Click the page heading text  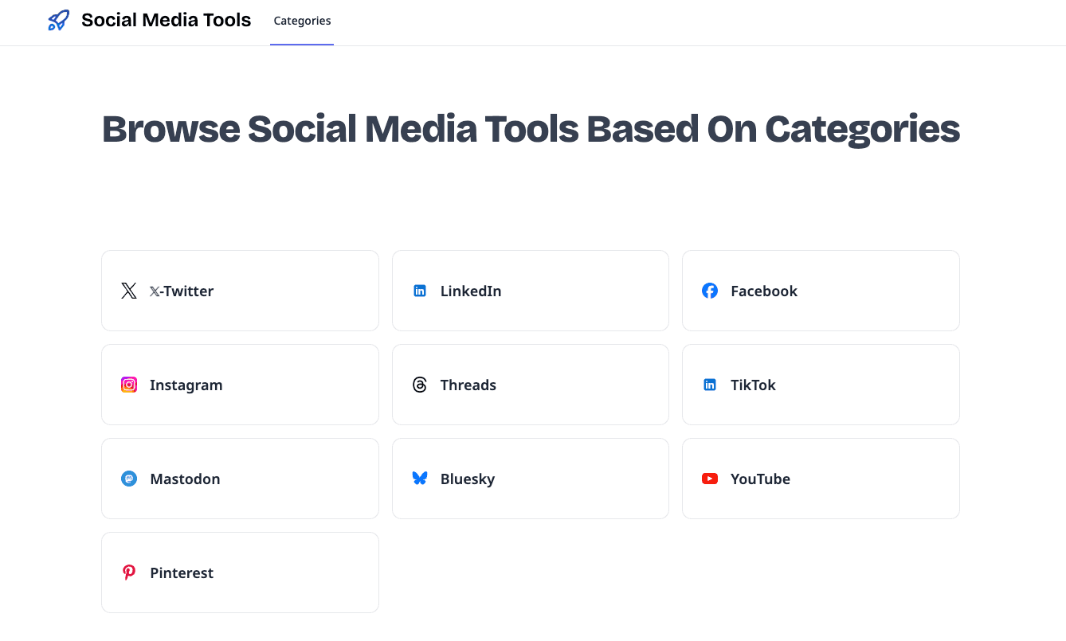[531, 129]
